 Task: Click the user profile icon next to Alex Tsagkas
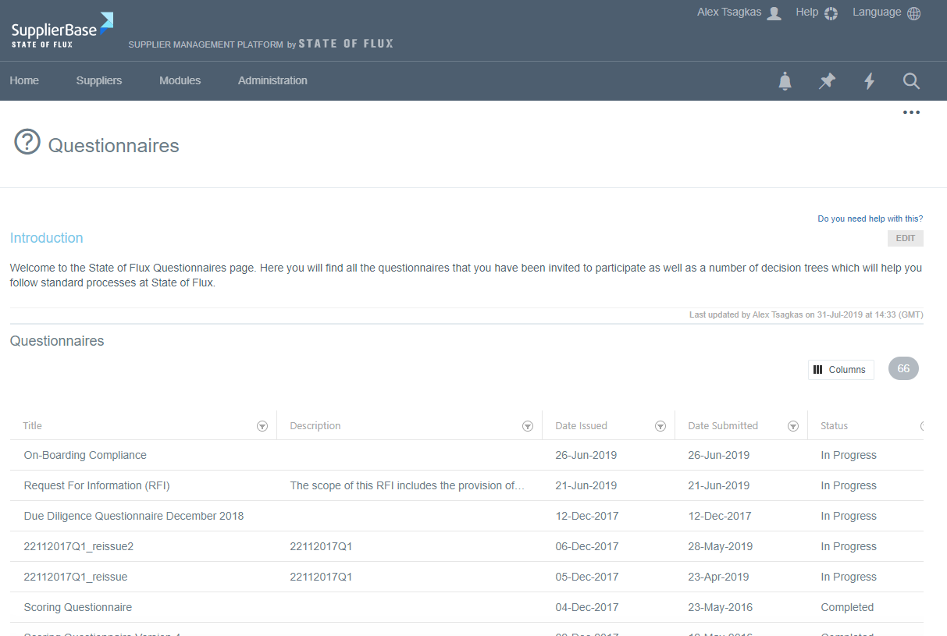pyautogui.click(x=775, y=12)
